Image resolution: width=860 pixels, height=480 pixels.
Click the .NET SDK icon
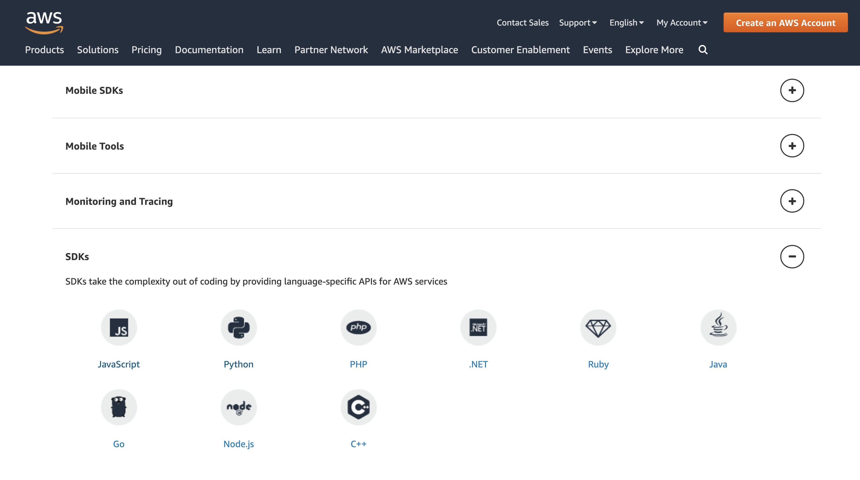pyautogui.click(x=478, y=327)
